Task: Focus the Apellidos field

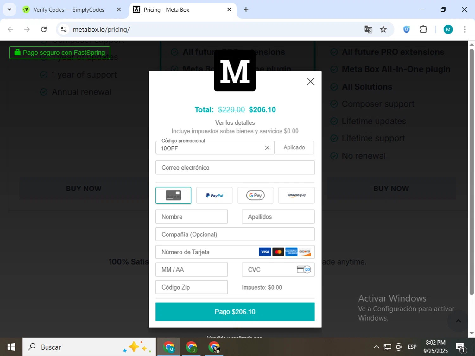Action: point(278,217)
